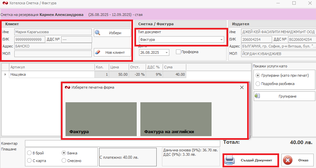Image resolution: width=316 pixels, height=168 pixels.
Task: Click the magnifier icon on Избери button
Action: (98, 33)
